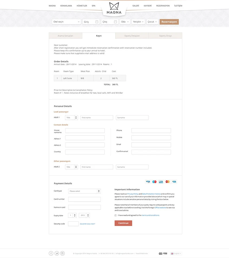Open the Twitter icon in the footer
The height and width of the screenshot is (258, 229).
[x=57, y=253]
